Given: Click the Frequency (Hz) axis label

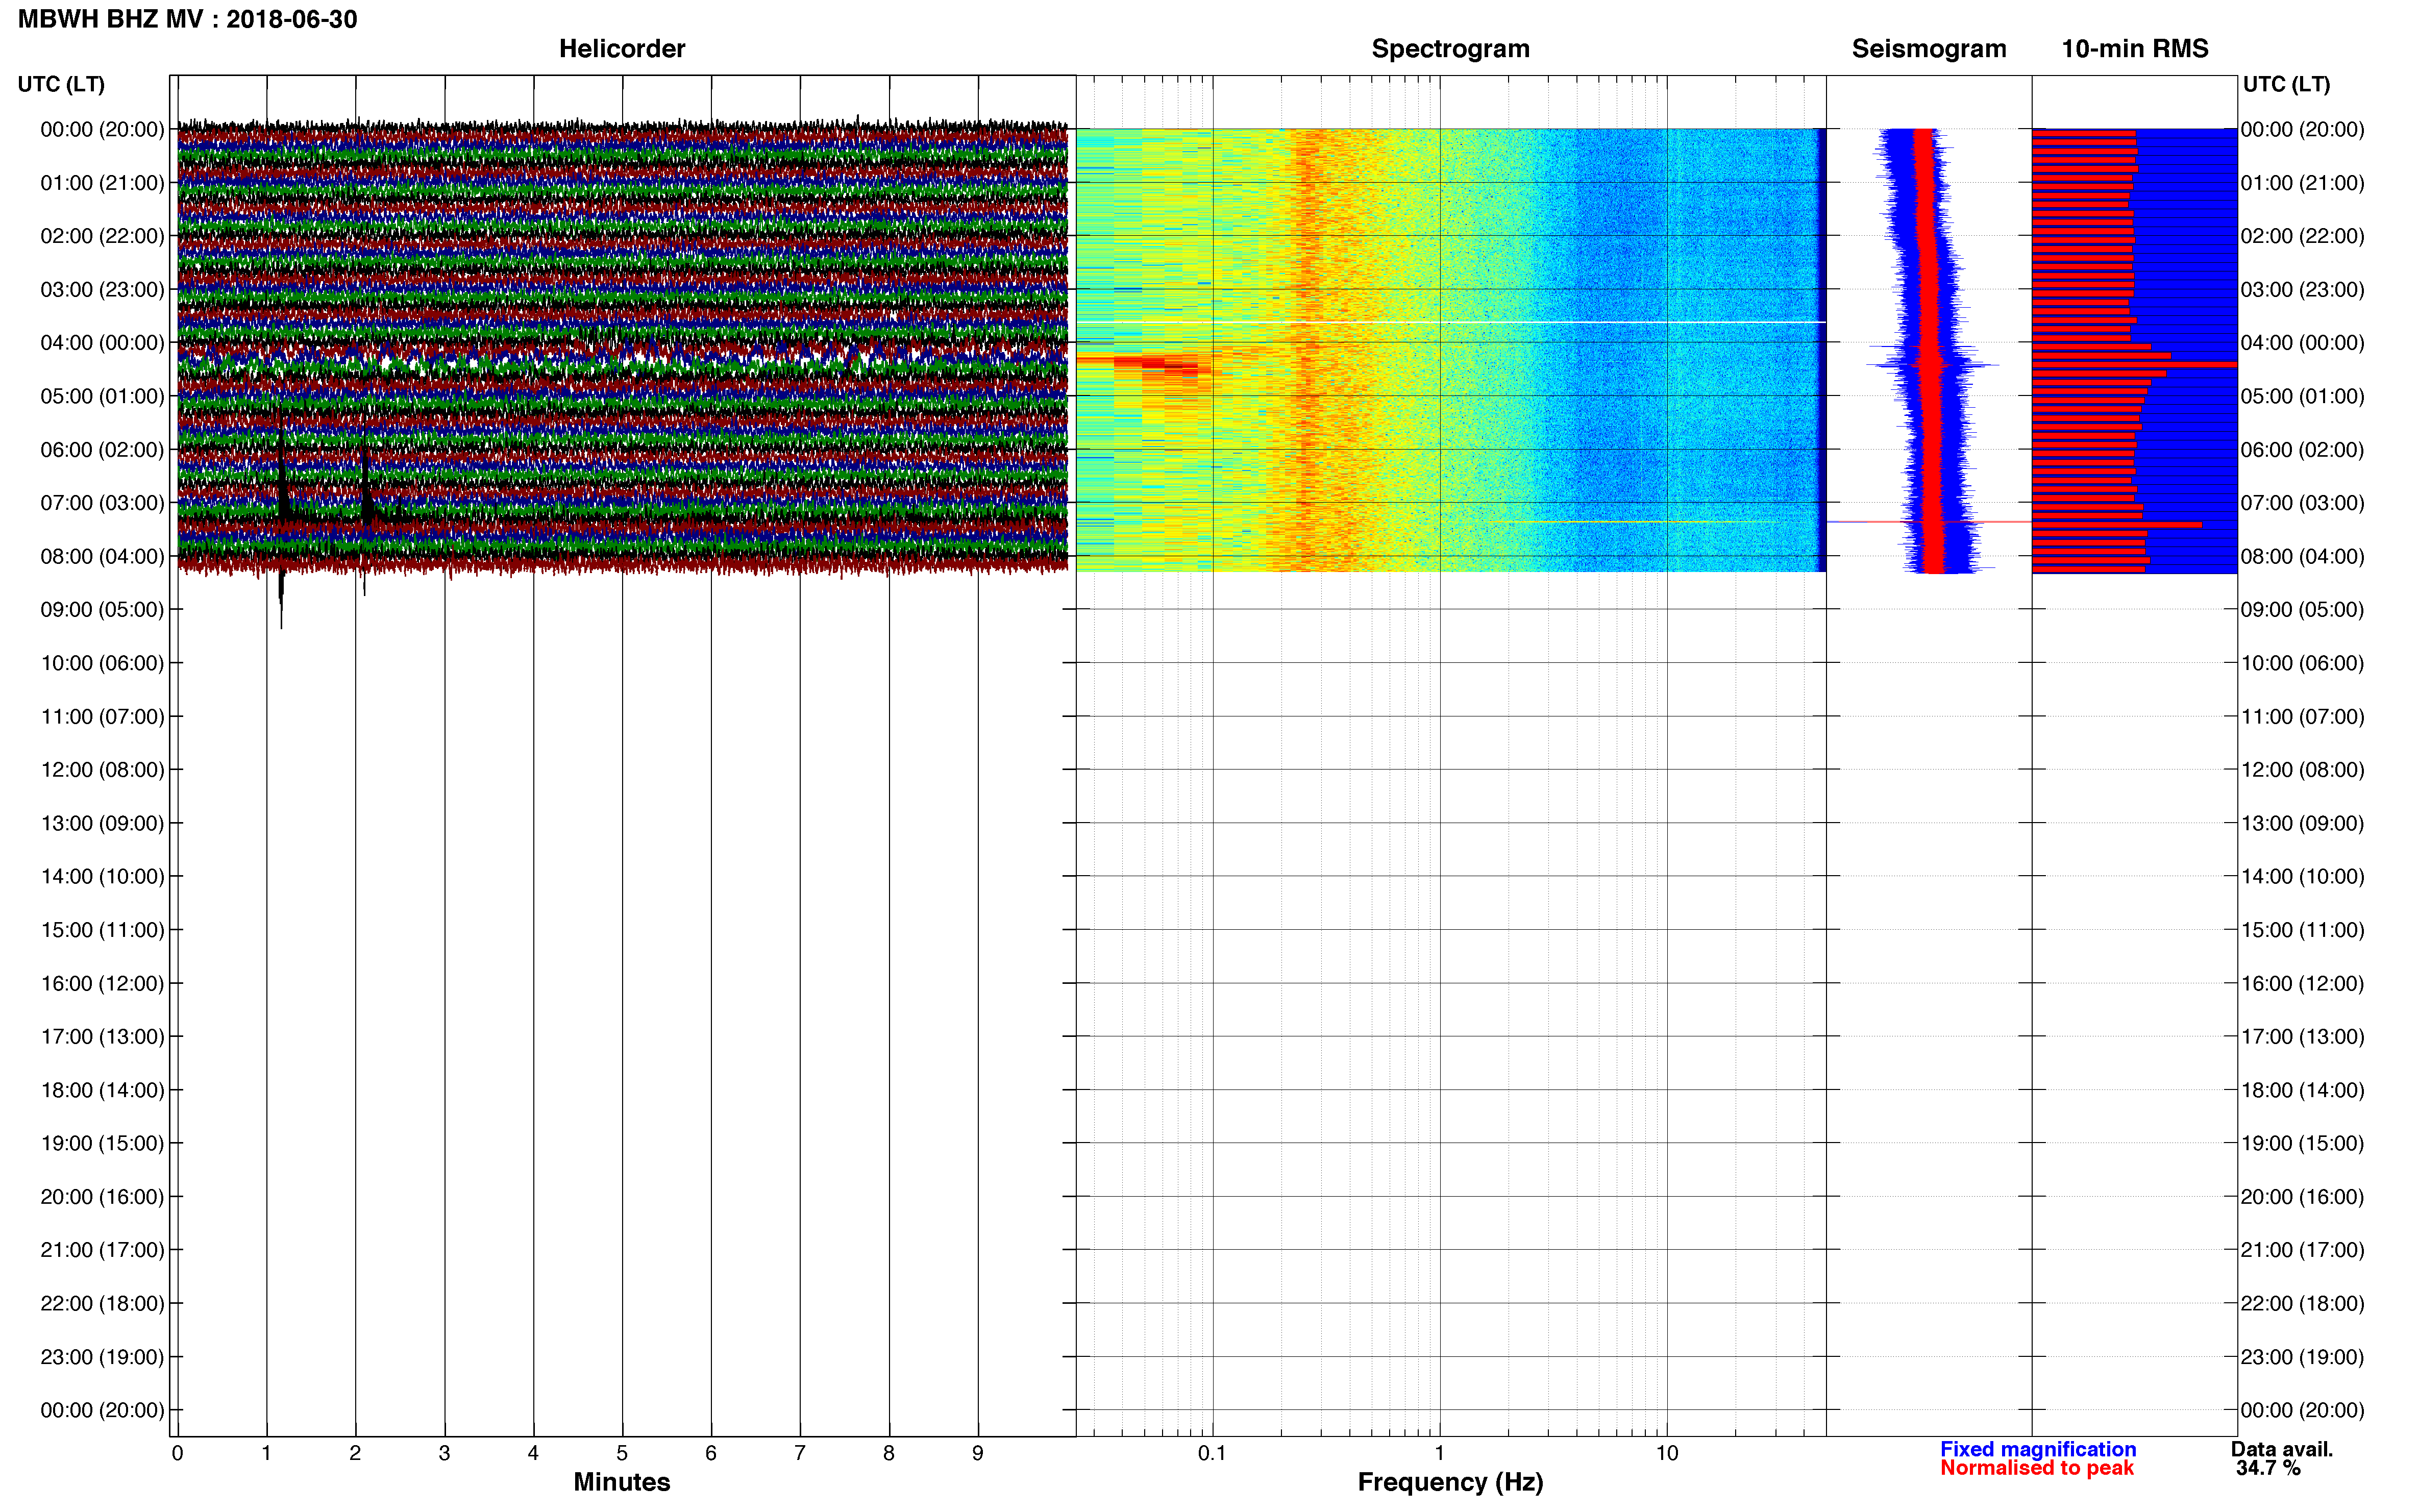Looking at the screenshot, I should click(1450, 1482).
